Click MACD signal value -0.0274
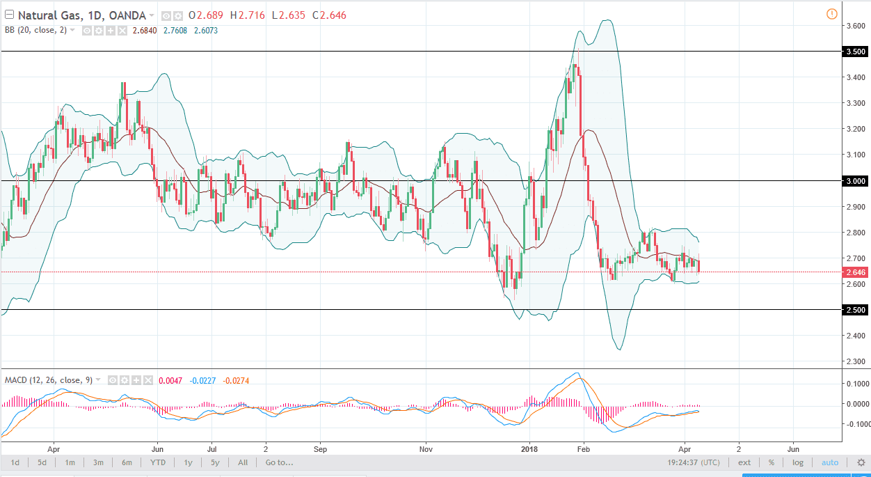This screenshot has width=871, height=477. pyautogui.click(x=236, y=381)
